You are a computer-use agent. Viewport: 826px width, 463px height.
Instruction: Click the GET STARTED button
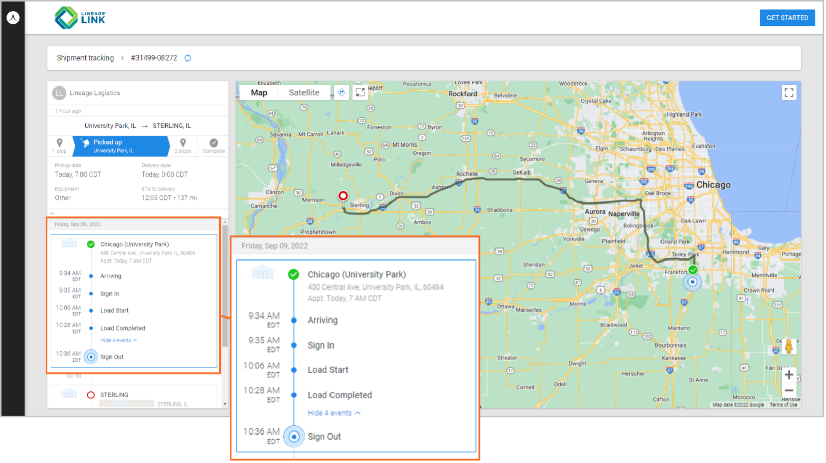pos(787,18)
